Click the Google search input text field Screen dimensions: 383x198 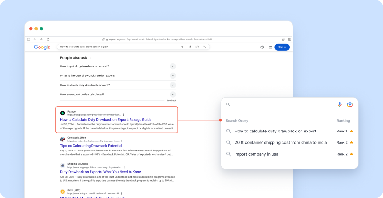[x=119, y=47]
